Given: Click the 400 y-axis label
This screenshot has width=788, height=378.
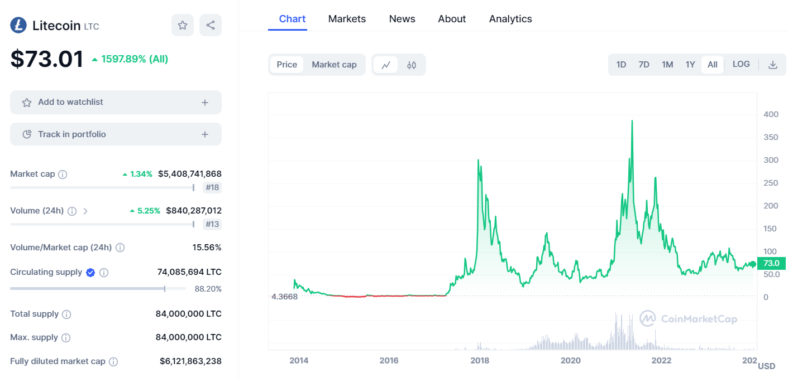Looking at the screenshot, I should click(x=771, y=114).
